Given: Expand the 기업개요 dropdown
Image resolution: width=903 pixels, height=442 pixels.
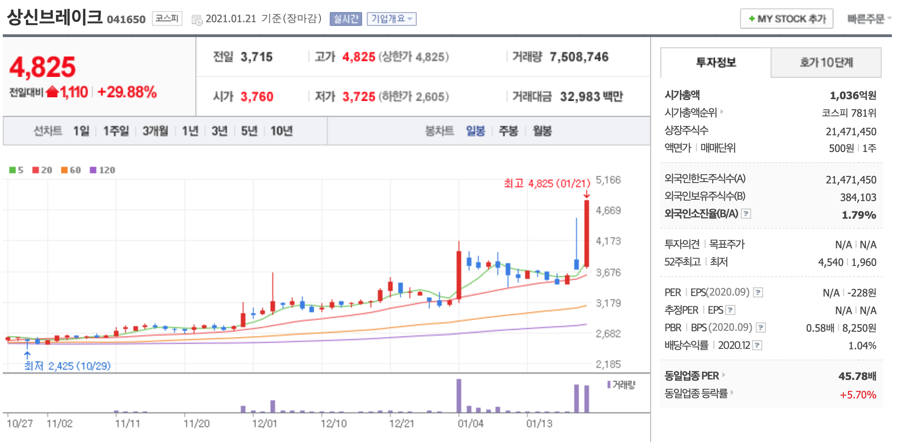Looking at the screenshot, I should click(x=392, y=19).
